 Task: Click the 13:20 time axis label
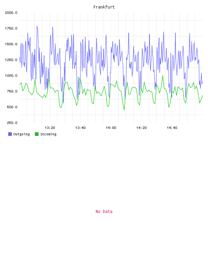tap(50, 128)
